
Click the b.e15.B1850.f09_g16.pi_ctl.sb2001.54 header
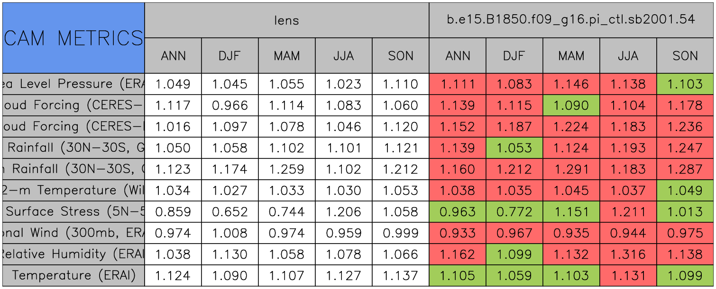pos(571,20)
